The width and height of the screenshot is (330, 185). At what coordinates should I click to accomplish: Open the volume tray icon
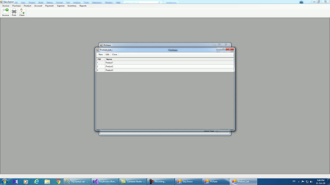(x=311, y=182)
